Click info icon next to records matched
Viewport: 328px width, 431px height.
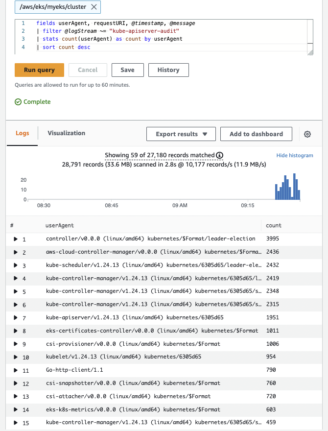coord(219,155)
